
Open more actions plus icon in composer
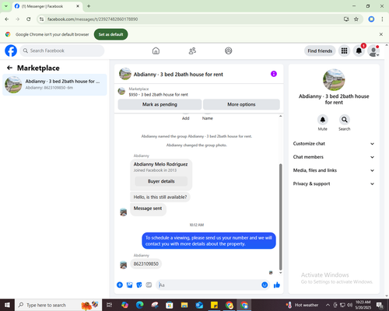pyautogui.click(x=120, y=285)
